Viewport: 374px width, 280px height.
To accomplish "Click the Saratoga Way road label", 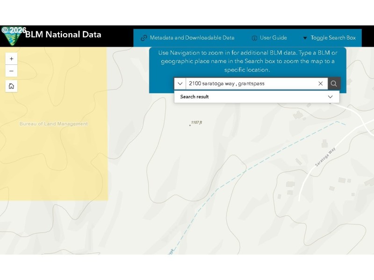I will coord(325,157).
